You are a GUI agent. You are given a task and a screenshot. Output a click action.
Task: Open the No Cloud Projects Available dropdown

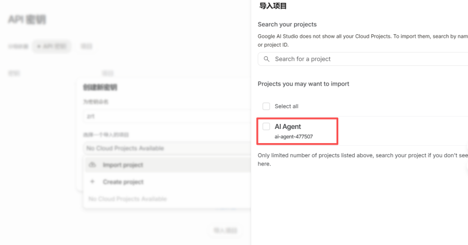(x=165, y=148)
